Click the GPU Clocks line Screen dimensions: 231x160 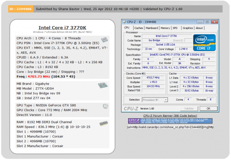(x=52, y=110)
